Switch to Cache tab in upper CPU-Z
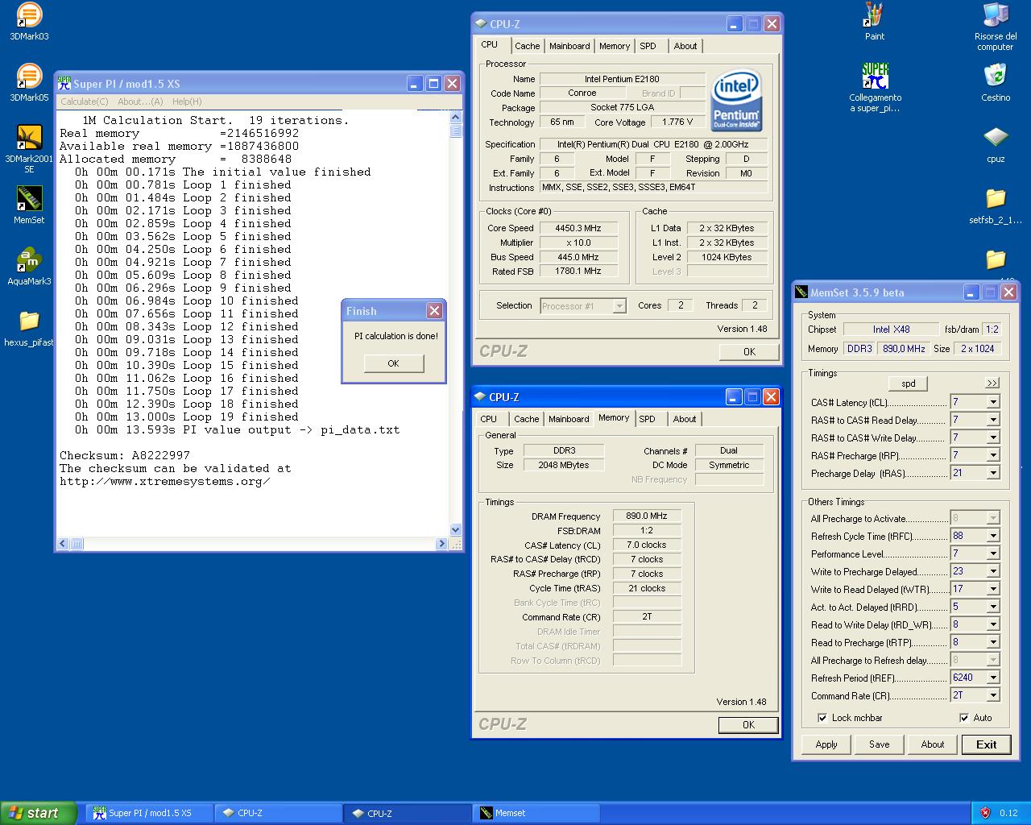Image resolution: width=1031 pixels, height=825 pixels. (x=528, y=46)
